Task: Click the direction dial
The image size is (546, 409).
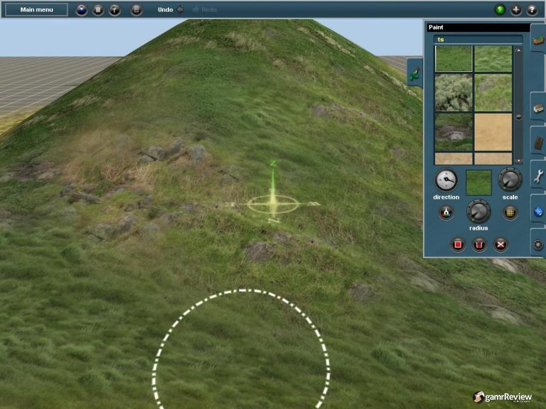Action: [x=446, y=180]
